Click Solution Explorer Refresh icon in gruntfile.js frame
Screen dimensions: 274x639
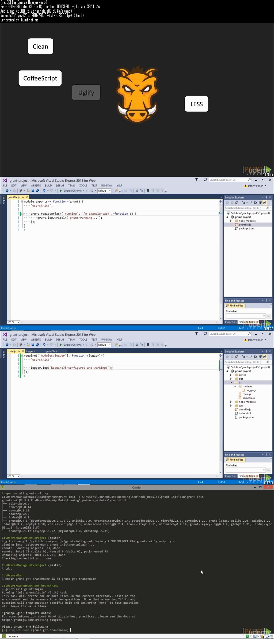coord(255,203)
